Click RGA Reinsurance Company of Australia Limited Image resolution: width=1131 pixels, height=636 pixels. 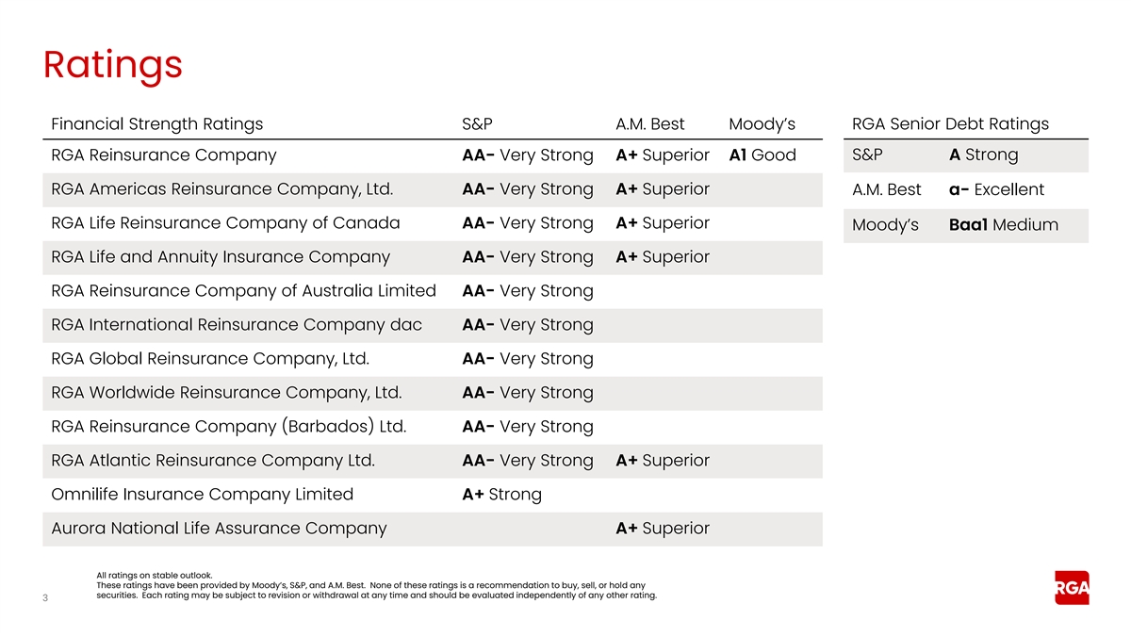pos(243,291)
